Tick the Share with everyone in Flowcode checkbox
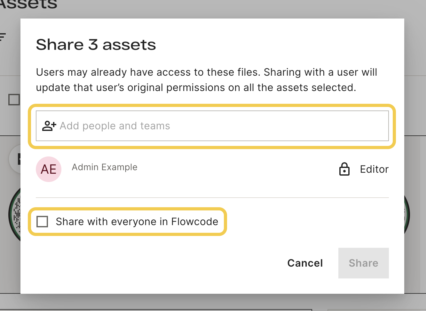 (42, 221)
